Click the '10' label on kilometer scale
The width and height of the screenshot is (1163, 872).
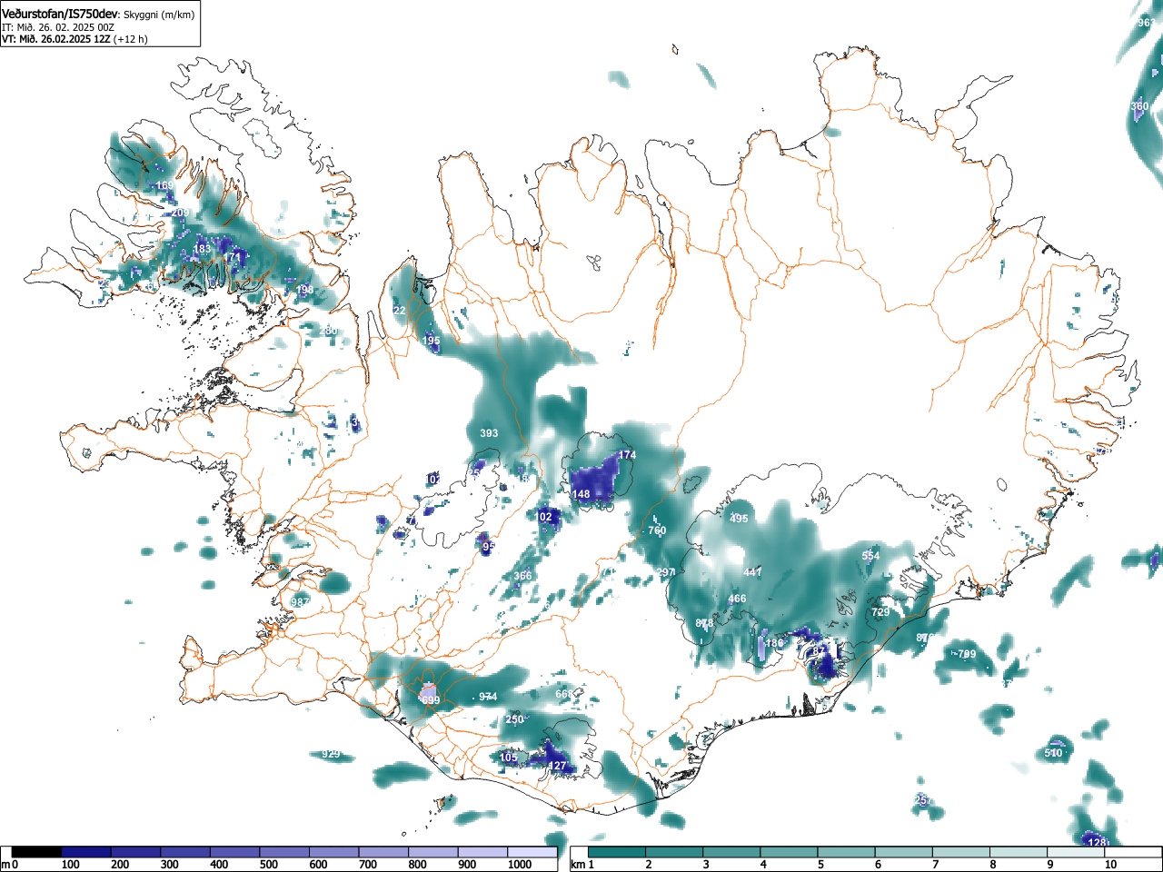pos(1110,865)
